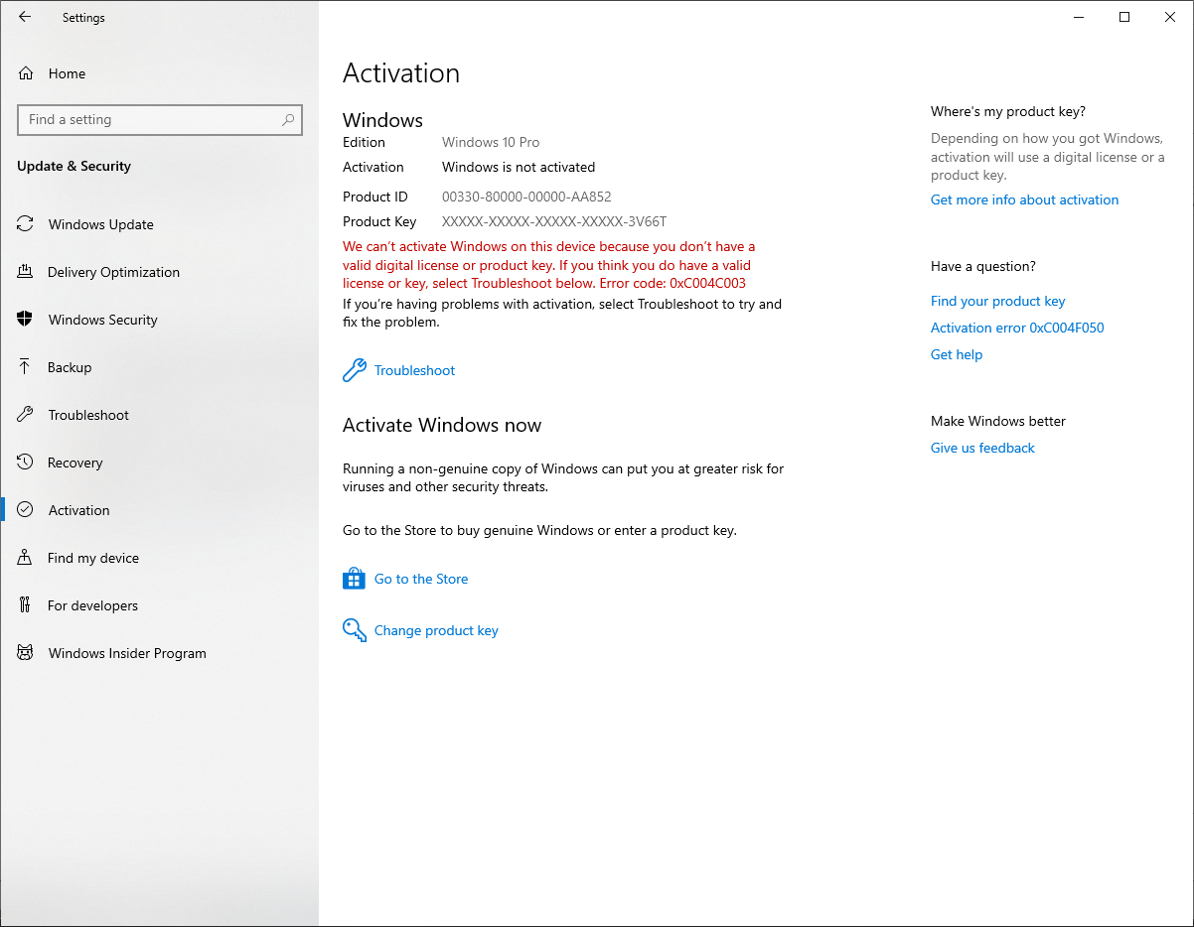Click the blue wrench Troubleshoot icon

(x=355, y=370)
